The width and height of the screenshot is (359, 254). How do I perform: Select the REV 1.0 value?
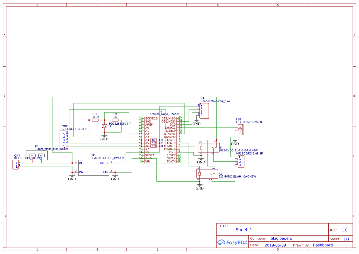(344, 230)
